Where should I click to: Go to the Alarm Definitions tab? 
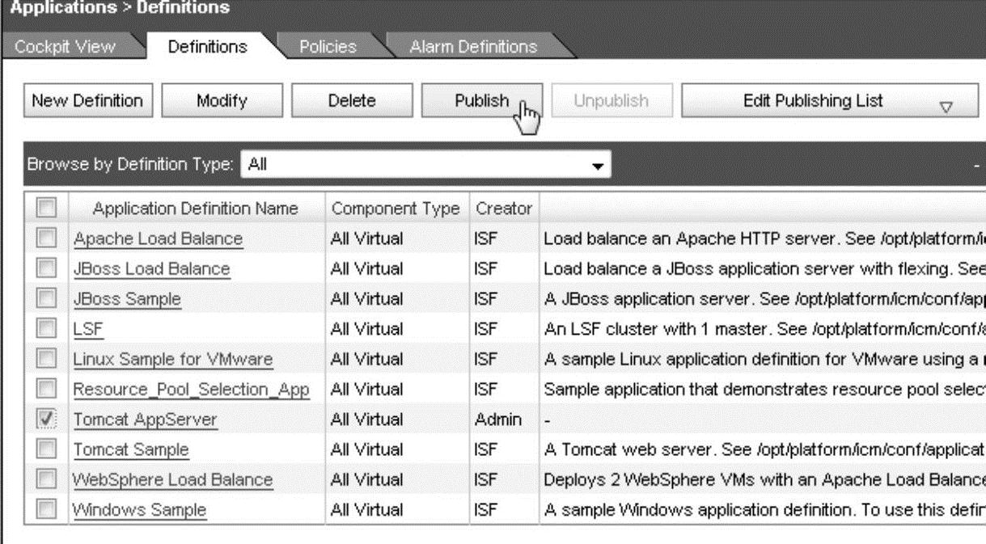[473, 46]
